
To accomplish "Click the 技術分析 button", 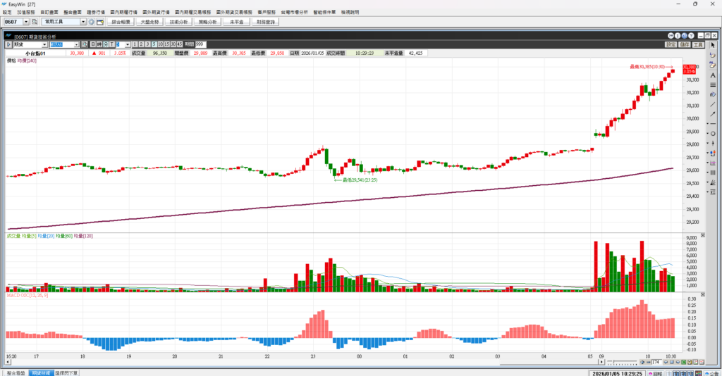I will point(178,22).
